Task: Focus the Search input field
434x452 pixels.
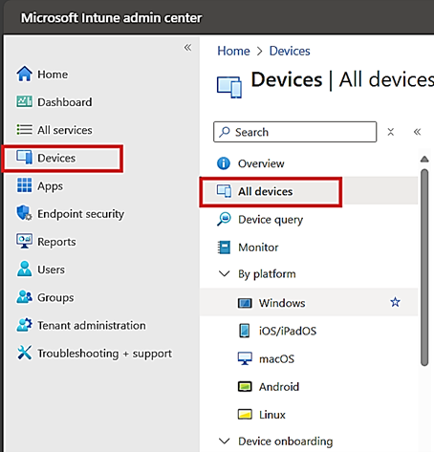Action: click(x=295, y=132)
